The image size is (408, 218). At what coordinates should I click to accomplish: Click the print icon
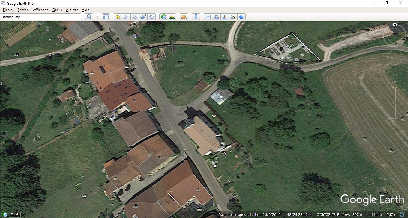coord(216,17)
